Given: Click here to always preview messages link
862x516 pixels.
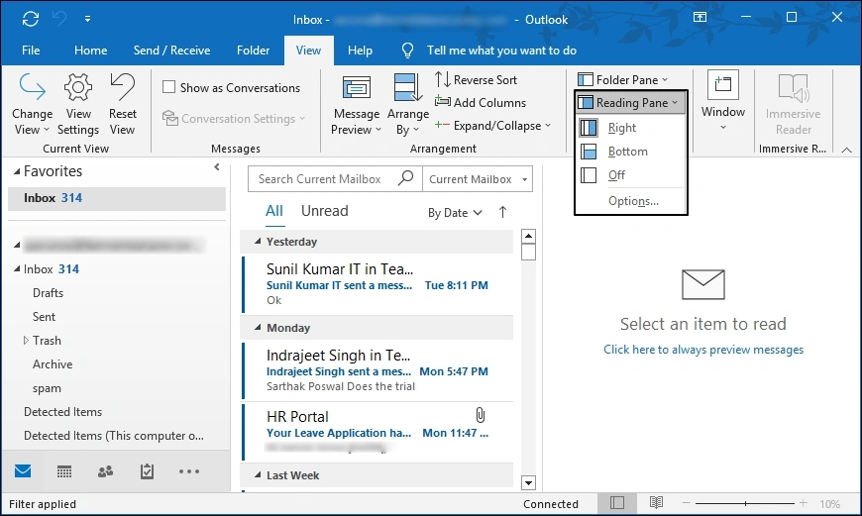Looking at the screenshot, I should pos(703,350).
